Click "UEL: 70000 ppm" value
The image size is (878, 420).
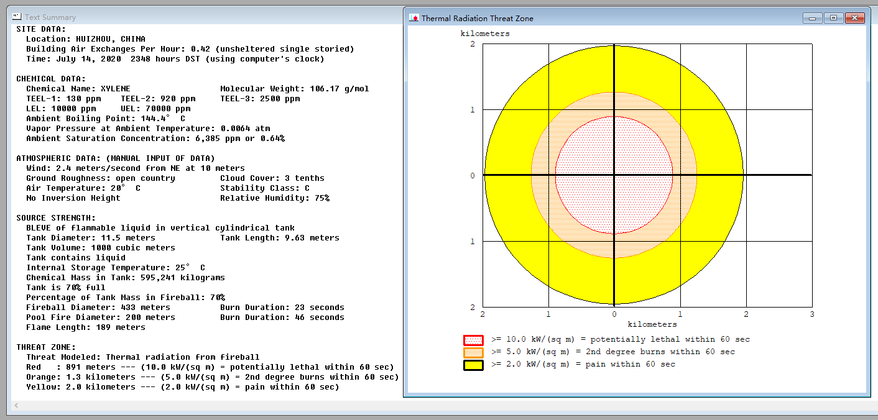click(x=155, y=109)
